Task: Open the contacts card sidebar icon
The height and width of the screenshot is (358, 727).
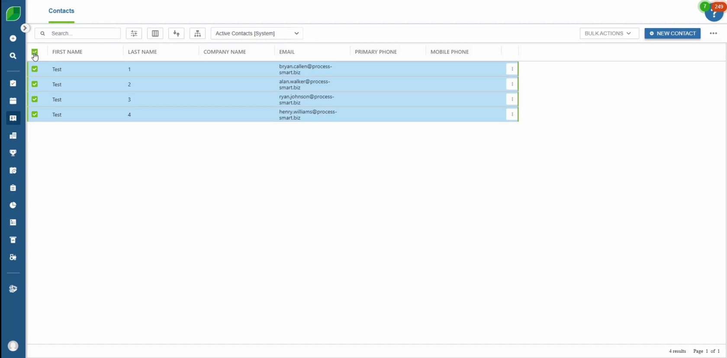Action: [x=13, y=118]
